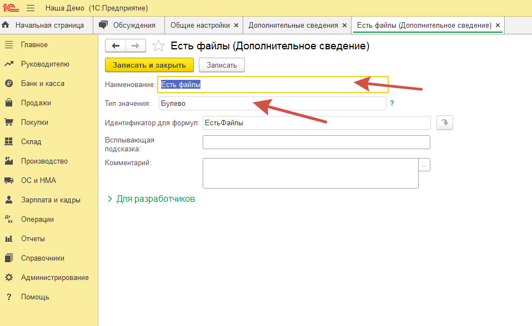Click the question mark help next to Тип значения
This screenshot has height=326, width=532.
point(392,103)
